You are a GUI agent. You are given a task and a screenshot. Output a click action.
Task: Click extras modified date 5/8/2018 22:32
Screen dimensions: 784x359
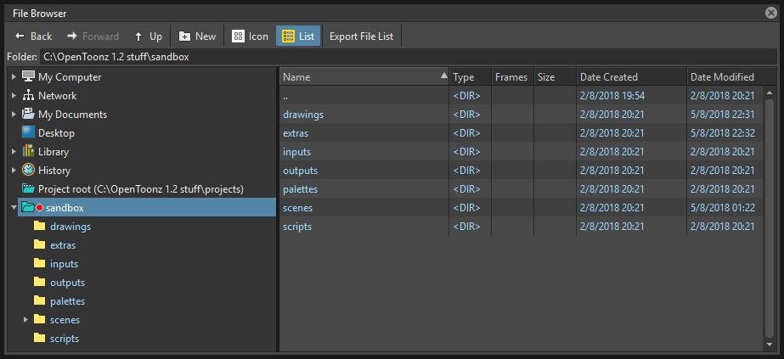coord(723,133)
